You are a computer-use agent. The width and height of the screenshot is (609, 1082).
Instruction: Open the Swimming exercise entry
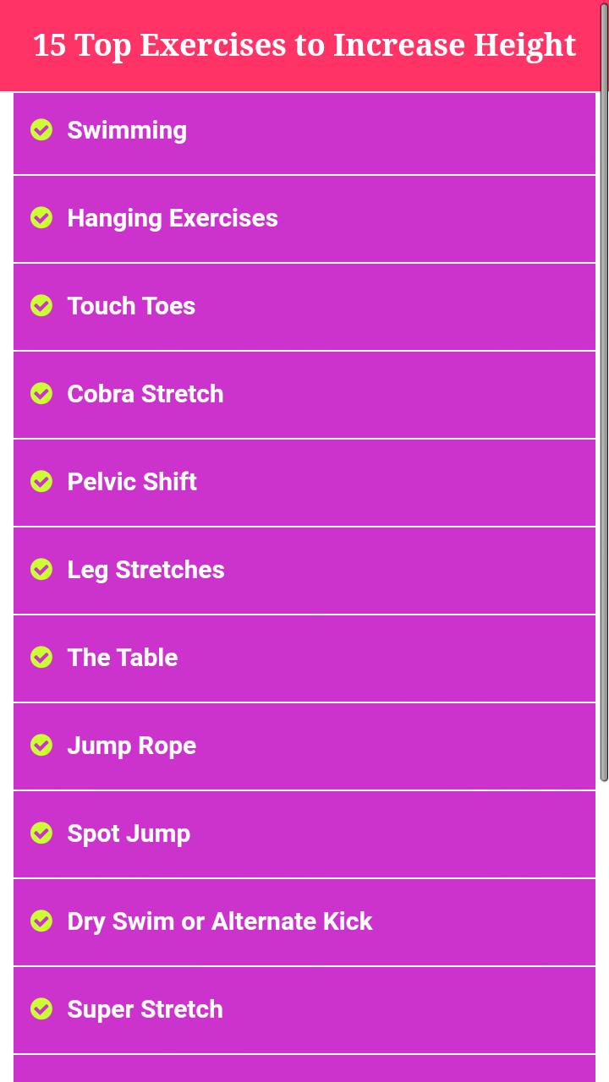tap(127, 130)
